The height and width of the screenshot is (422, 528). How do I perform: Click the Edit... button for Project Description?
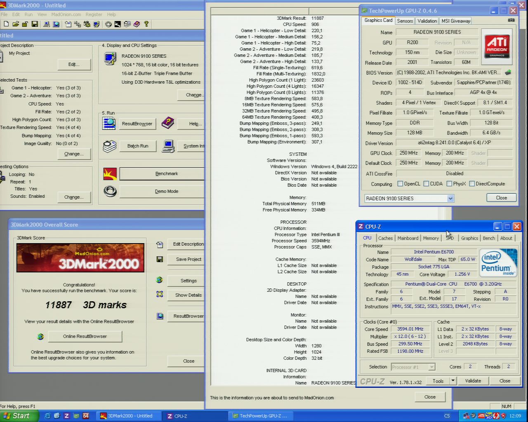pos(74,64)
